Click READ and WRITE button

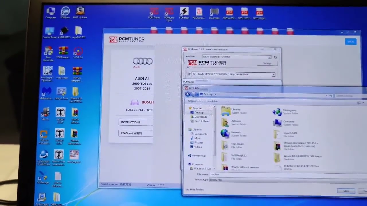click(136, 133)
